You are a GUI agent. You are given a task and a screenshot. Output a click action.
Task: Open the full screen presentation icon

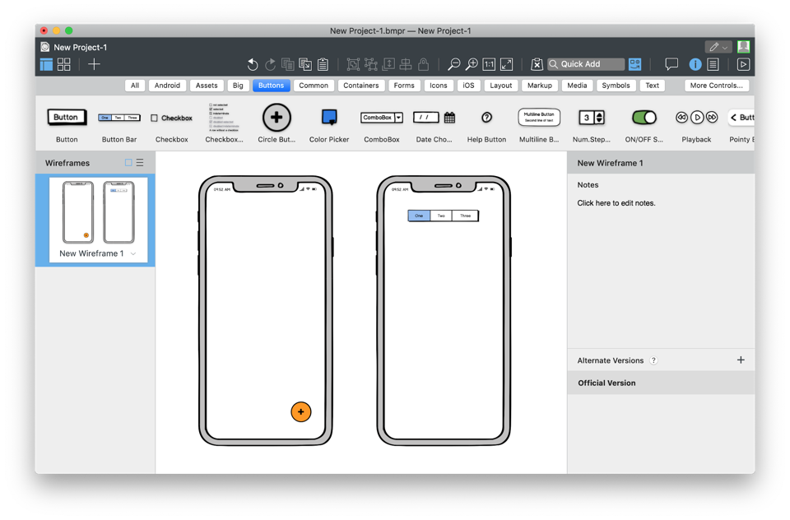pyautogui.click(x=743, y=63)
